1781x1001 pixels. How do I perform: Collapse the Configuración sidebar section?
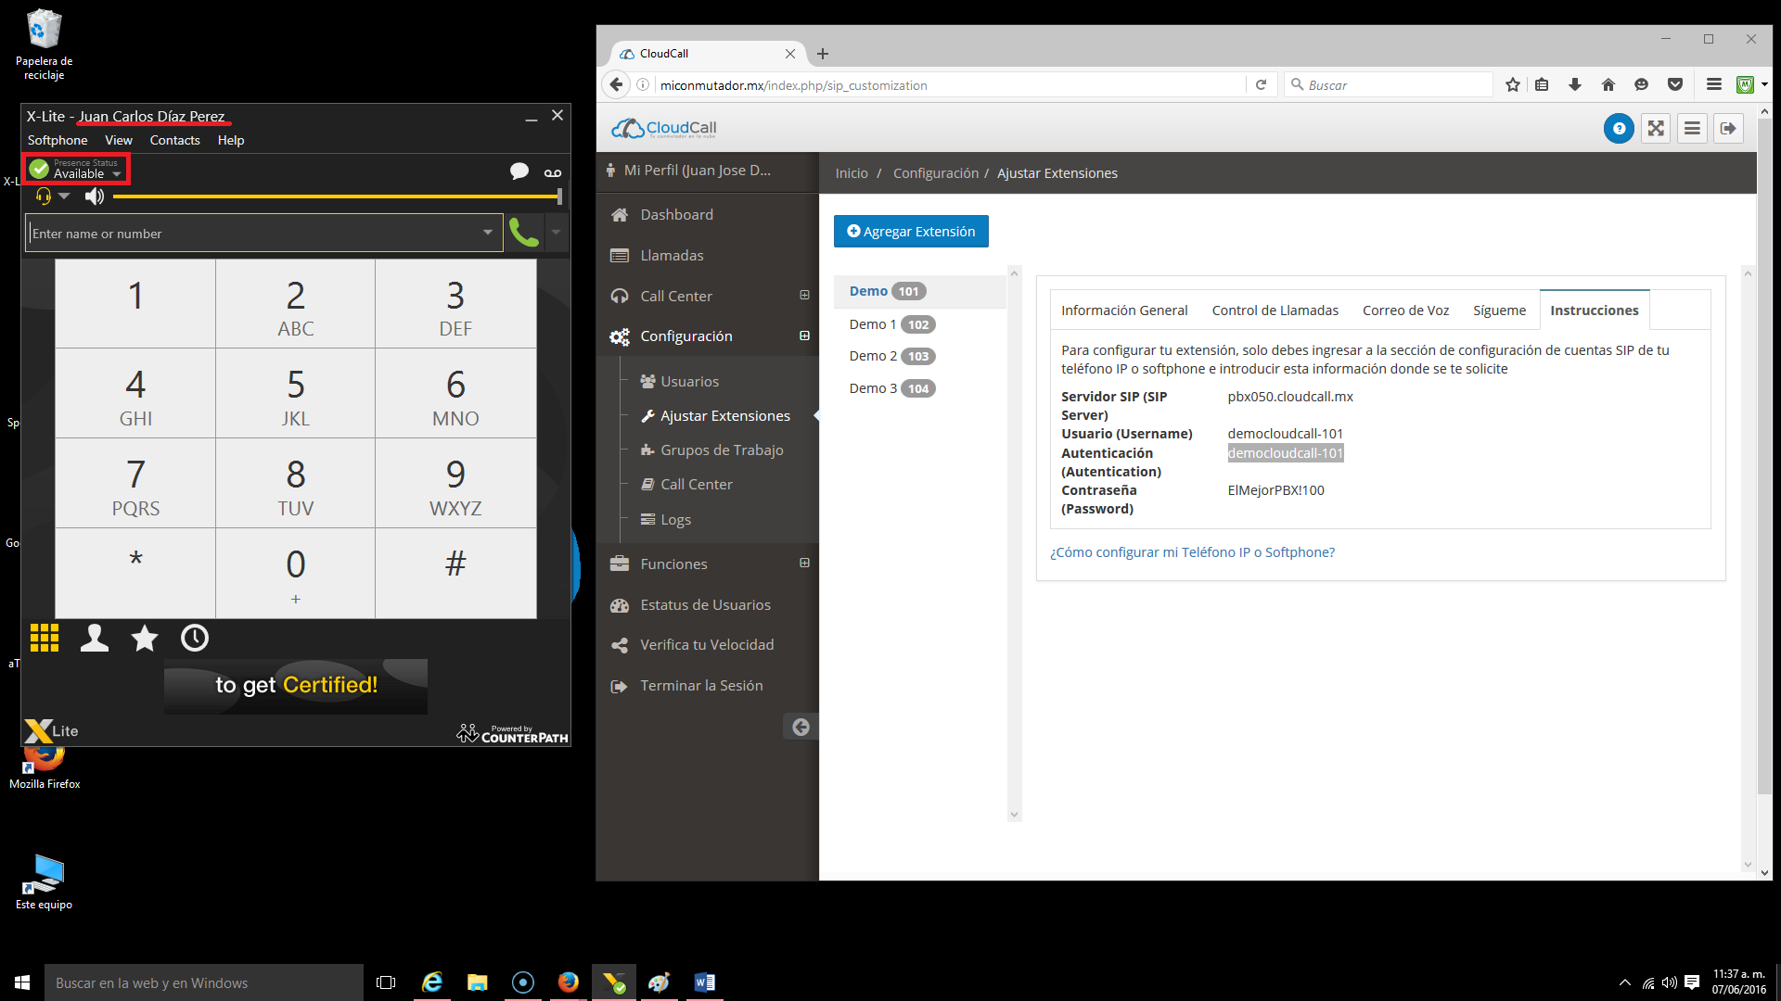[x=804, y=336]
